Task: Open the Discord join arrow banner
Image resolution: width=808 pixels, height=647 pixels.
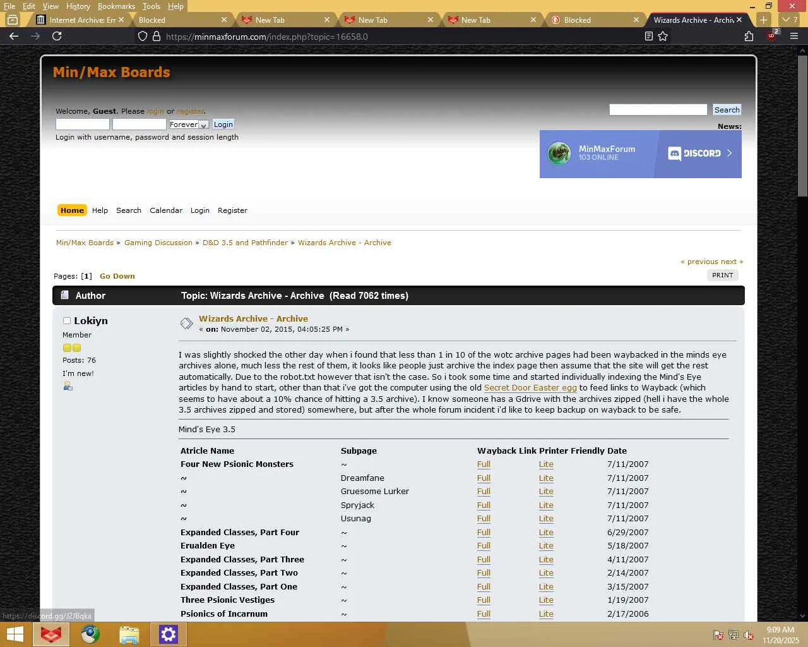Action: [x=729, y=154]
